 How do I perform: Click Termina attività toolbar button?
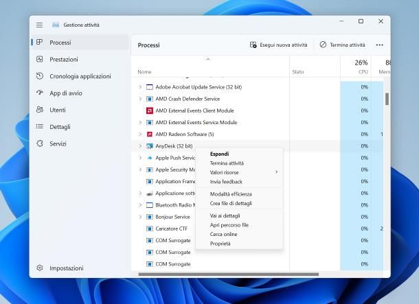(x=342, y=45)
